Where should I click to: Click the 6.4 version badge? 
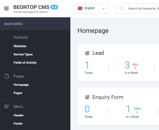click(54, 7)
